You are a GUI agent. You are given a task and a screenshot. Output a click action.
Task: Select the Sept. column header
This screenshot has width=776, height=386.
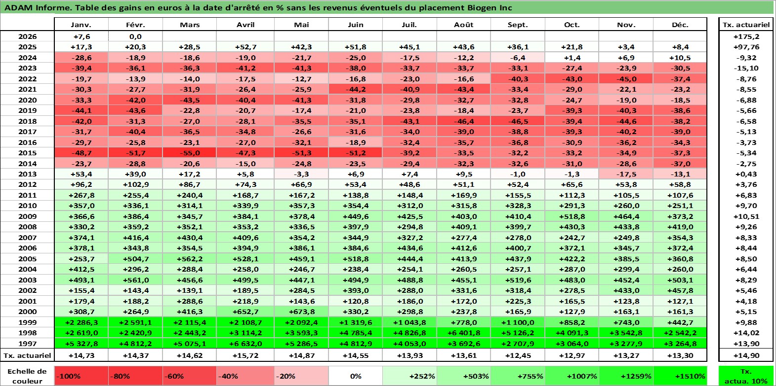(518, 25)
